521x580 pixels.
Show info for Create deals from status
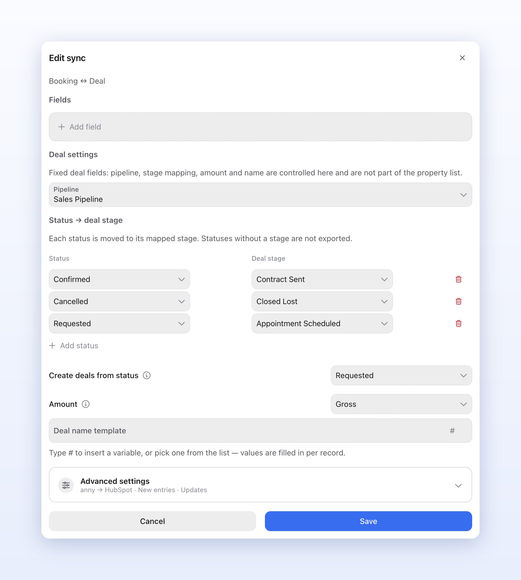pos(147,375)
